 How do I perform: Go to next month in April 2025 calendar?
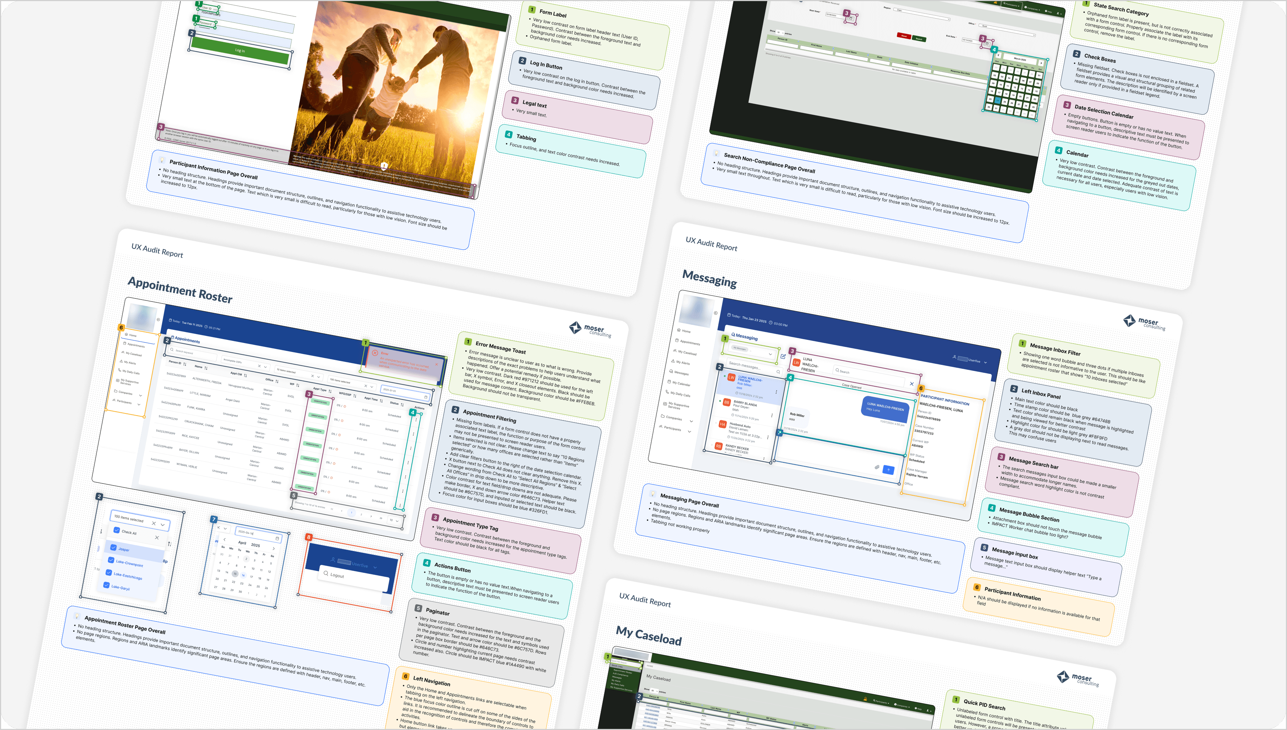coord(273,548)
